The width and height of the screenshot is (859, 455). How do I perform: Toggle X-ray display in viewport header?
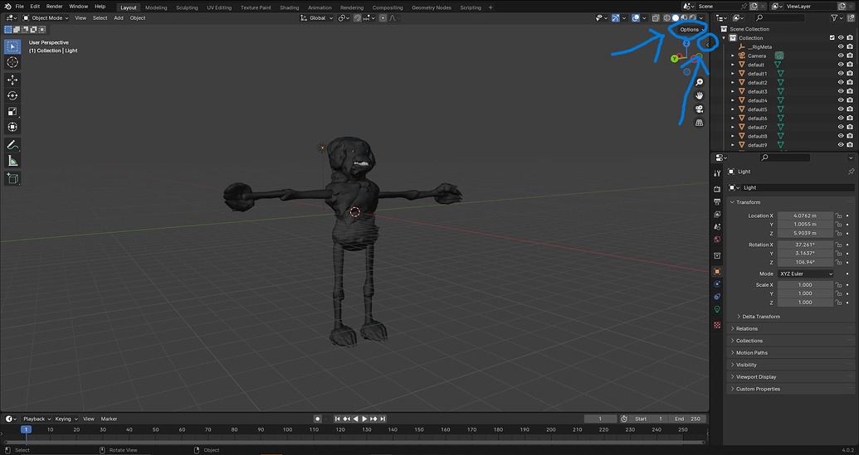pos(656,18)
